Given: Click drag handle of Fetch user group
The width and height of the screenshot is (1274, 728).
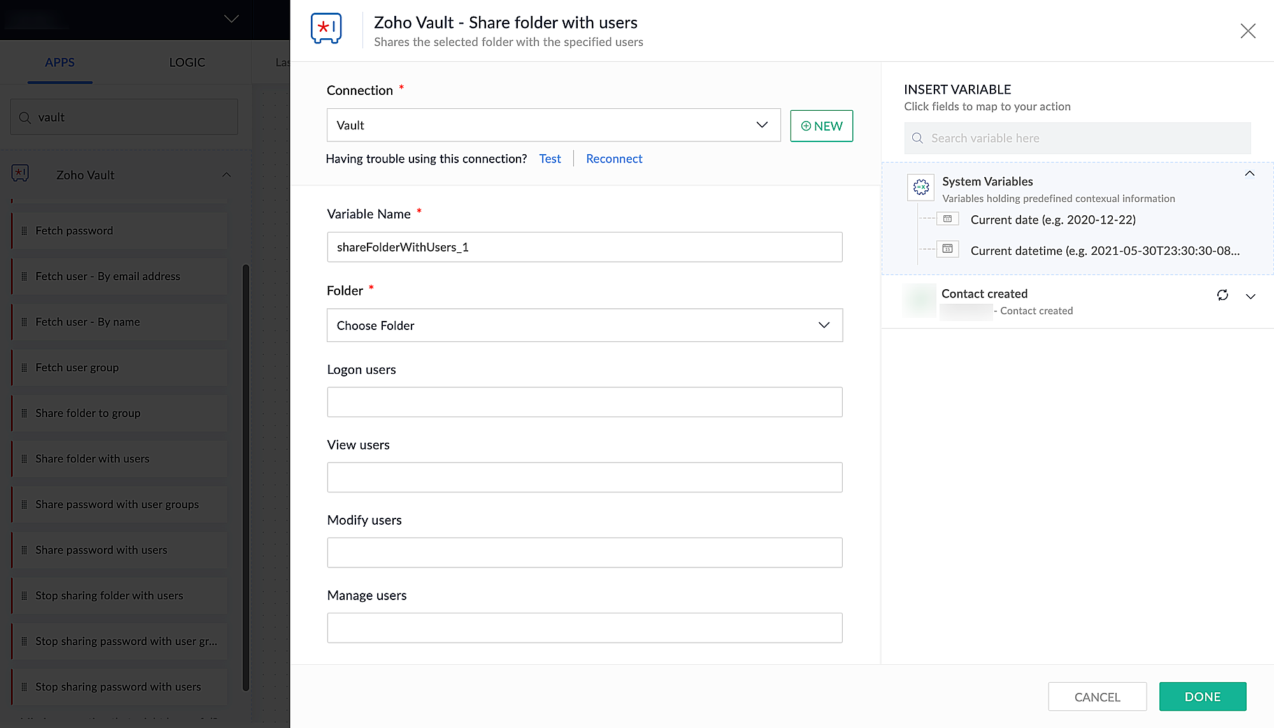Looking at the screenshot, I should [x=24, y=368].
